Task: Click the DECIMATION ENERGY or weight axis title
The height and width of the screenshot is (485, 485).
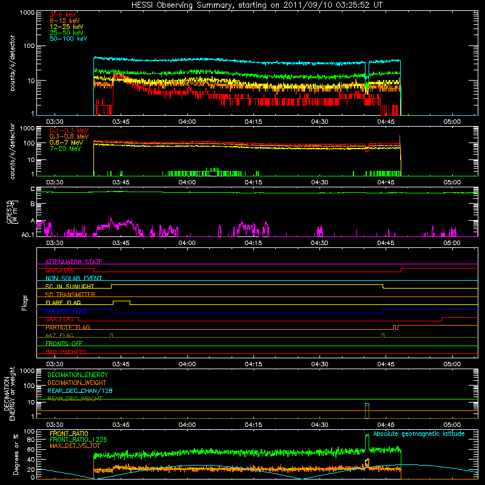Action: (10, 393)
